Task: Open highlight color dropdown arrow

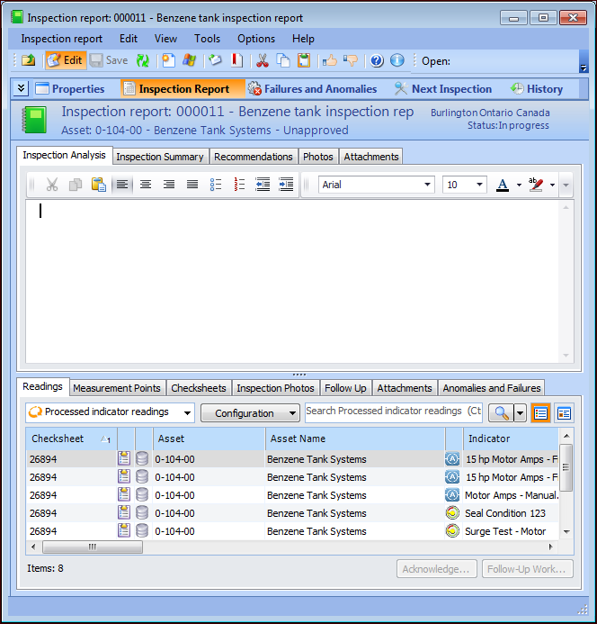Action: click(552, 185)
